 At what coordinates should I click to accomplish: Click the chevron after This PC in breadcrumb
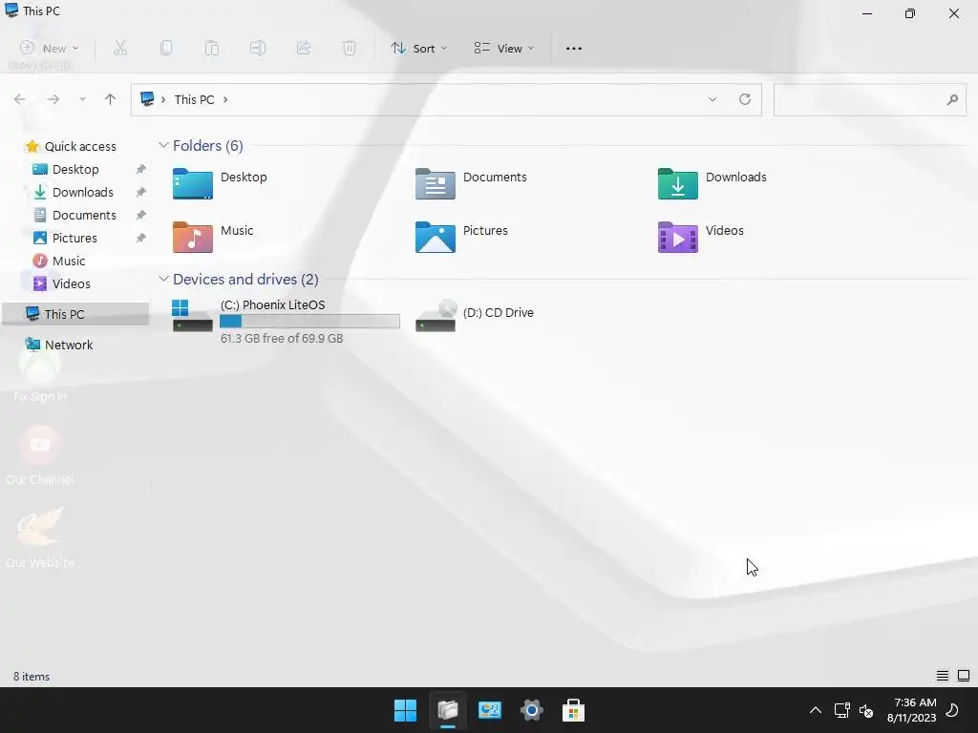pyautogui.click(x=225, y=99)
